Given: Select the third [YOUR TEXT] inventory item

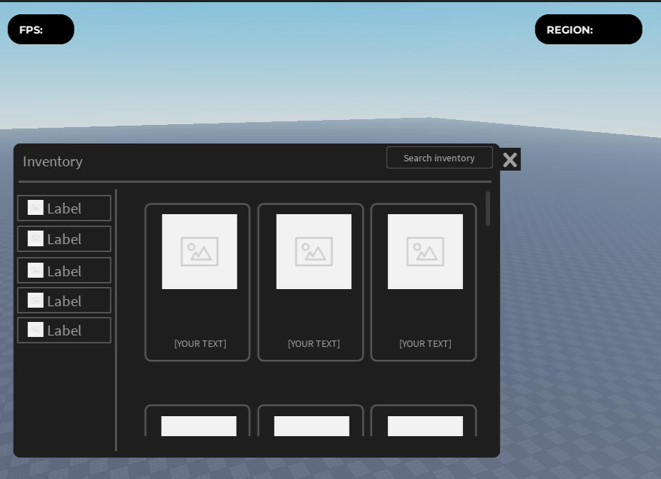Looking at the screenshot, I should tap(423, 281).
